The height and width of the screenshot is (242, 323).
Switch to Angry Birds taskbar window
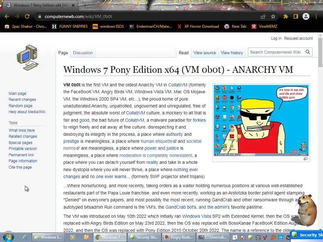click(179, 237)
